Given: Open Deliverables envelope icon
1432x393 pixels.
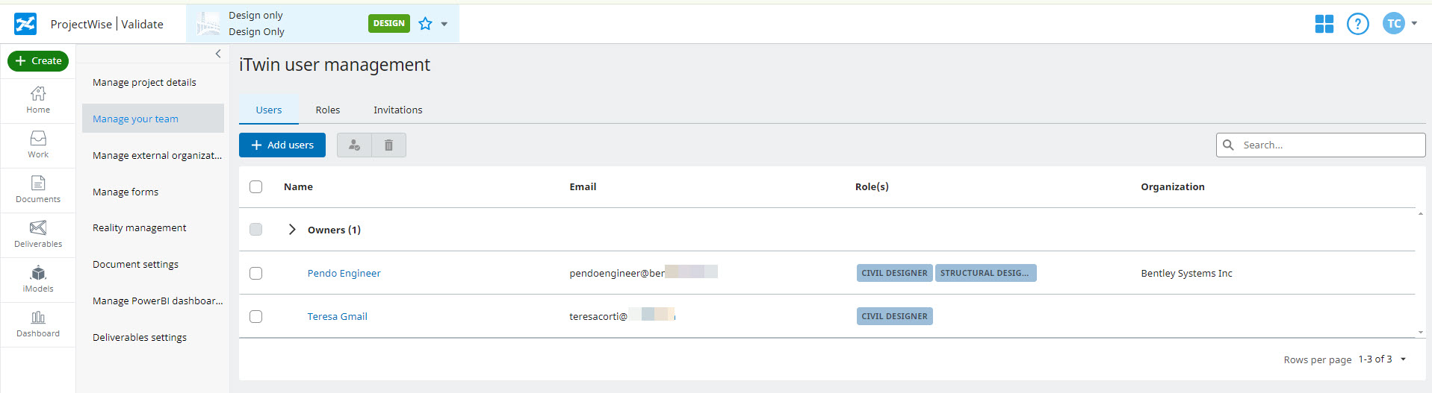Looking at the screenshot, I should tap(38, 228).
